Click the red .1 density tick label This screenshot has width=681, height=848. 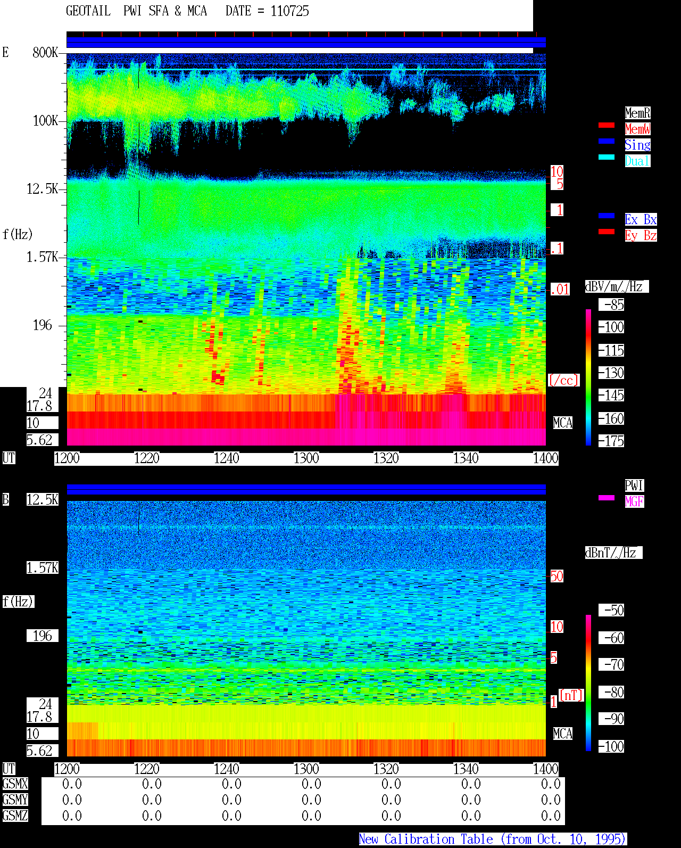[x=557, y=248]
